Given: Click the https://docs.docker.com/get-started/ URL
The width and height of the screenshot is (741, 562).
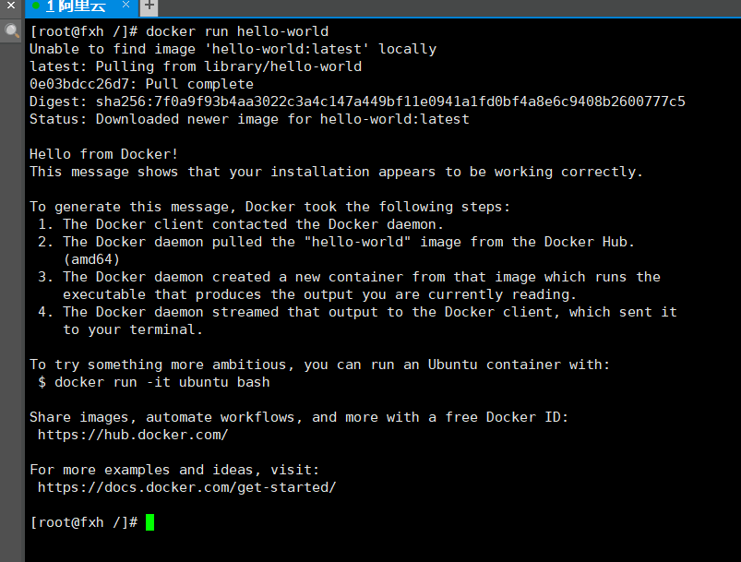Looking at the screenshot, I should pyautogui.click(x=186, y=487).
